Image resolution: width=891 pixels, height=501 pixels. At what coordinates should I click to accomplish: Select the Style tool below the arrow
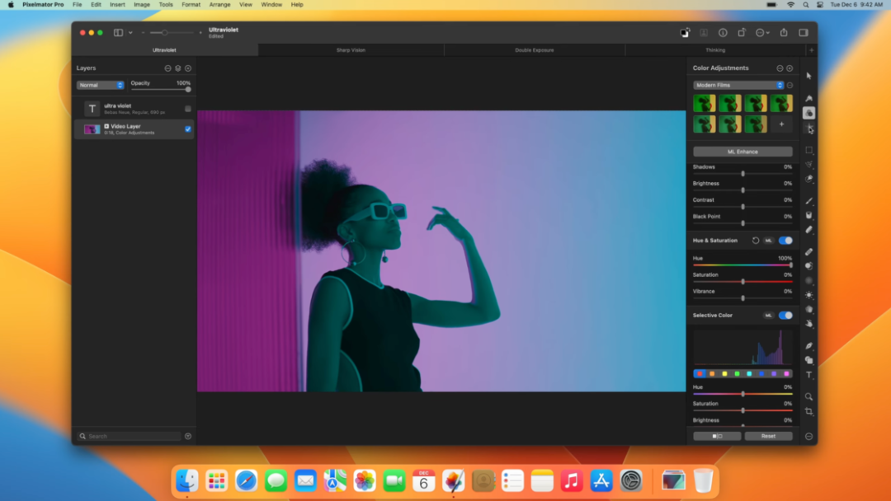click(x=808, y=99)
